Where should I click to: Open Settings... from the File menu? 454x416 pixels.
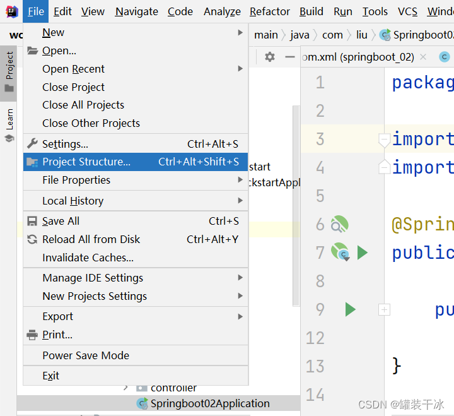136,144
